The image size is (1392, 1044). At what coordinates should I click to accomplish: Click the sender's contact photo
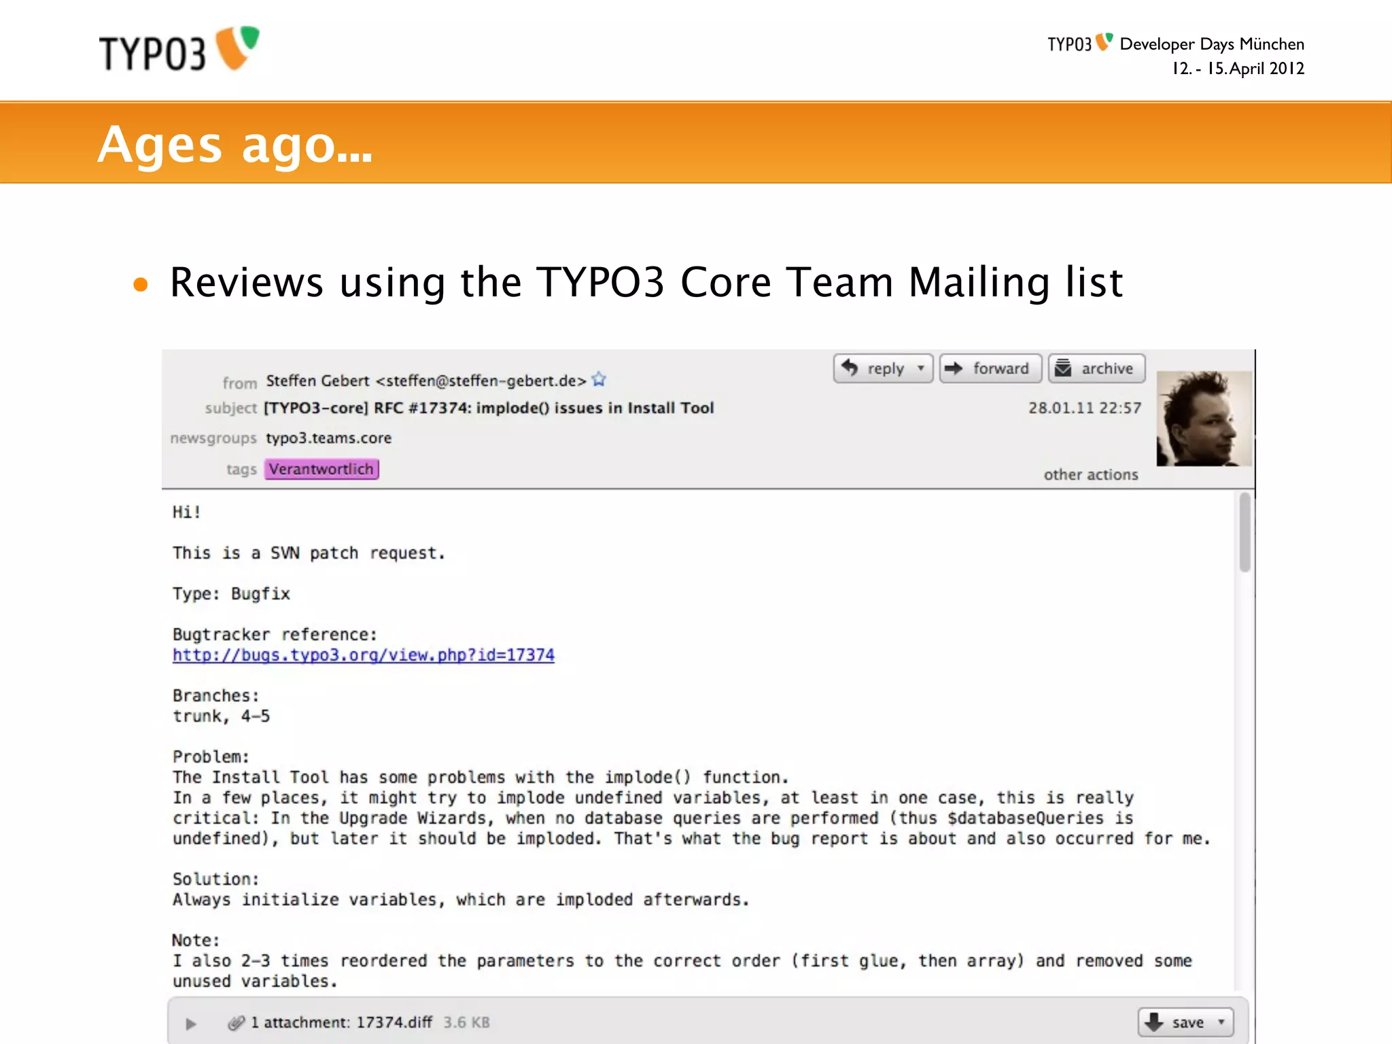1204,418
